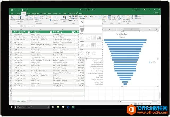Switch to the Page Layout ribbon tab
The image size is (170, 117).
35,13
